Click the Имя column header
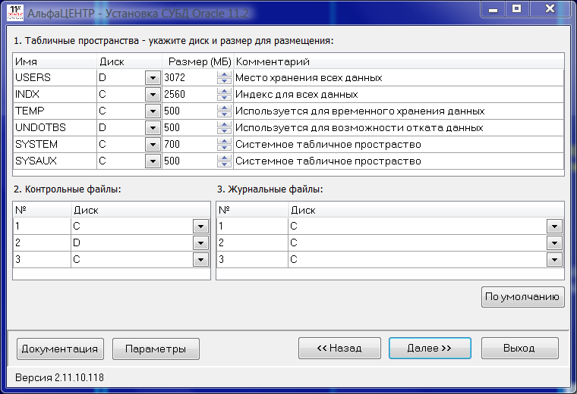The height and width of the screenshot is (394, 577). 55,61
